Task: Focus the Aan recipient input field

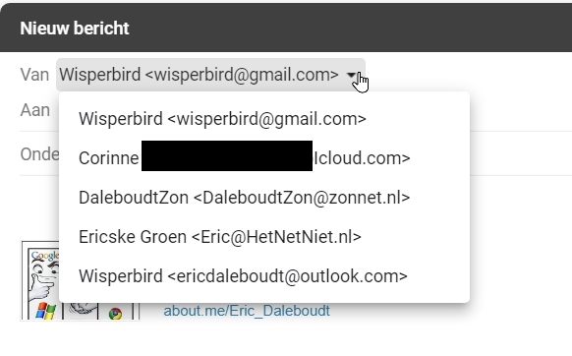Action: pyautogui.click(x=521, y=110)
